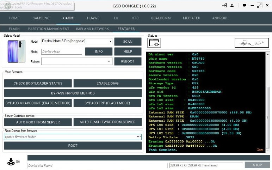Click the progress bar above status fields
The width and height of the screenshot is (272, 170).
149,158
